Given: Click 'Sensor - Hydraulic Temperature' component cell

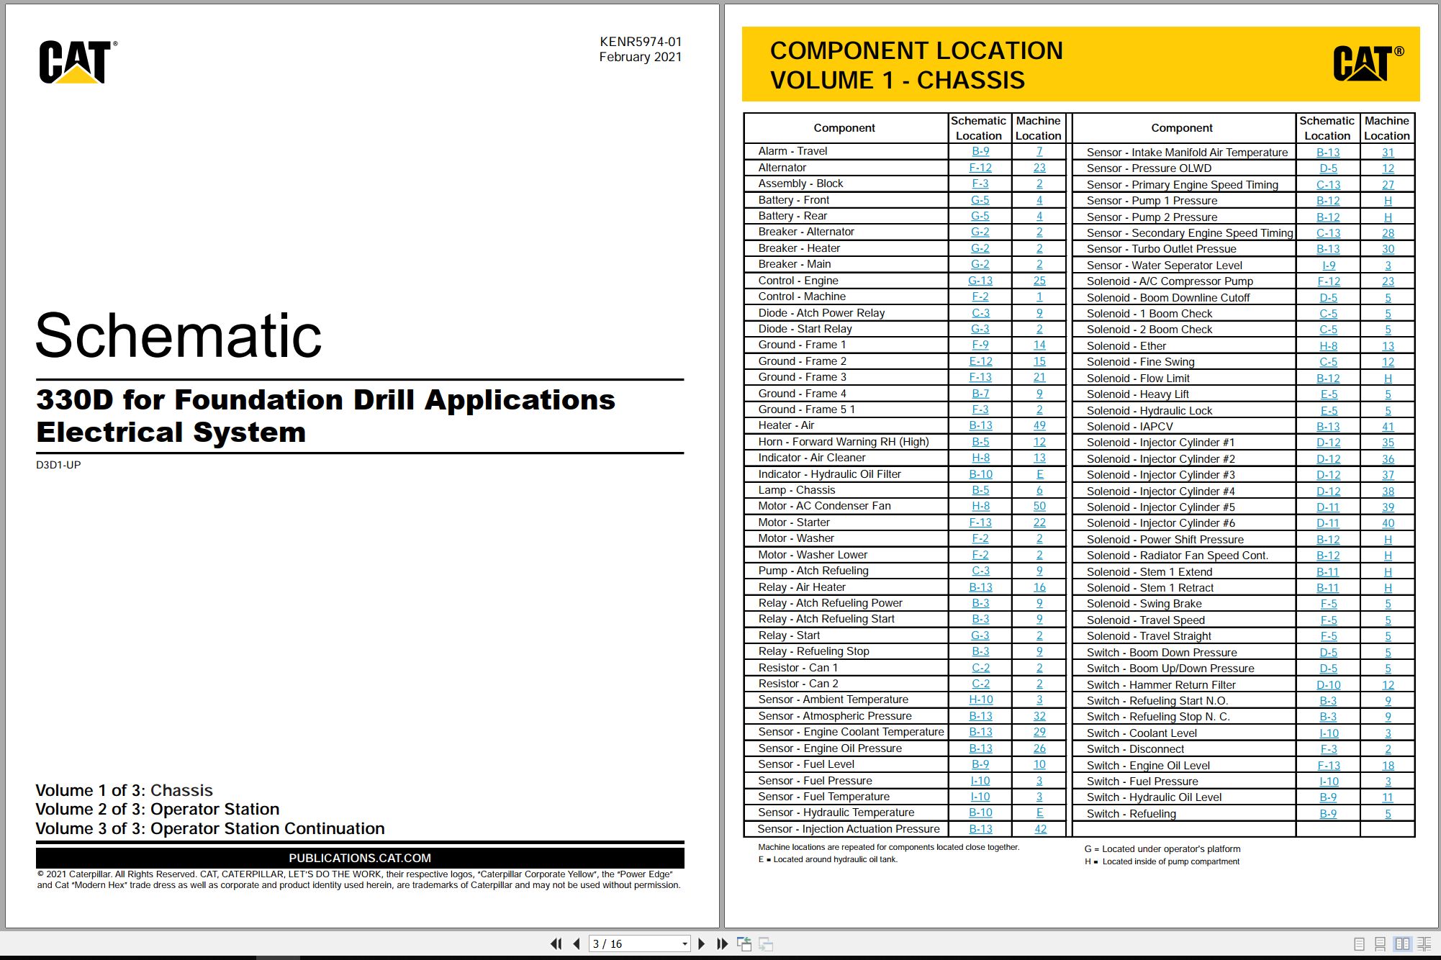Looking at the screenshot, I should [x=845, y=812].
